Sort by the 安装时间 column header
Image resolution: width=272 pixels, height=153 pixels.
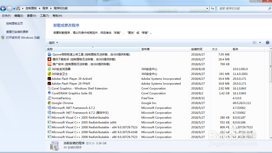tap(200, 49)
